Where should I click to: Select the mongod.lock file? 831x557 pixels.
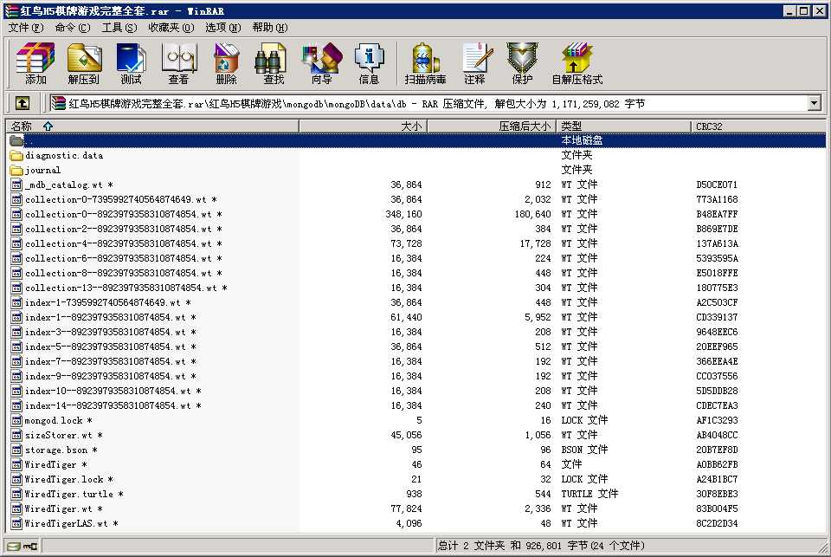(x=54, y=421)
